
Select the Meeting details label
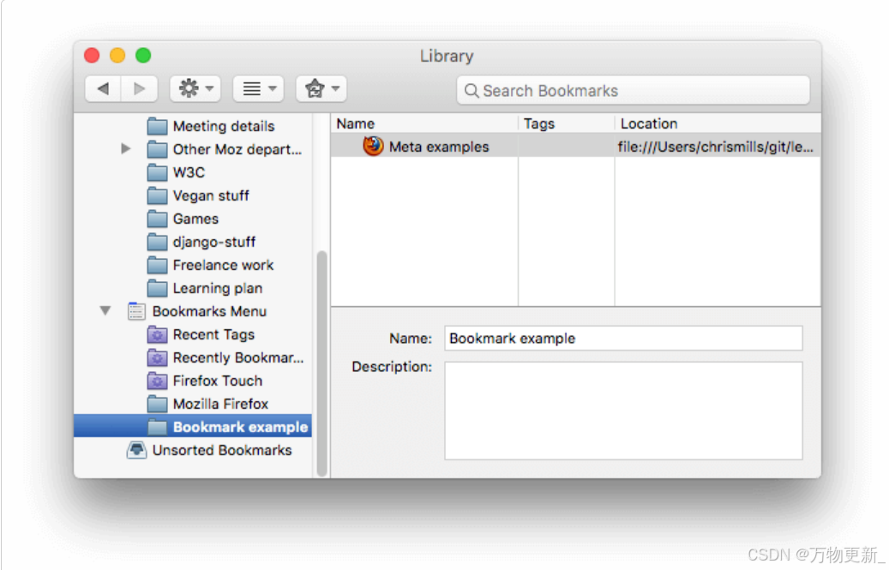(224, 126)
